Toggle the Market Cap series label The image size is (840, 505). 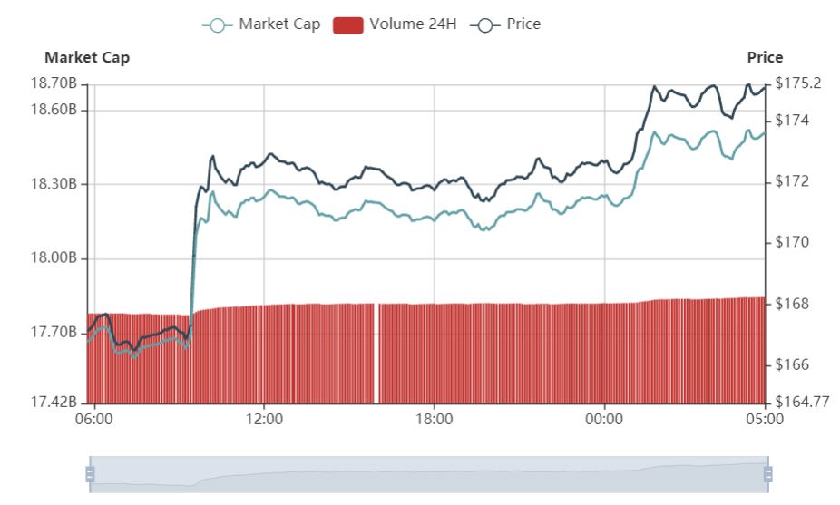(279, 24)
